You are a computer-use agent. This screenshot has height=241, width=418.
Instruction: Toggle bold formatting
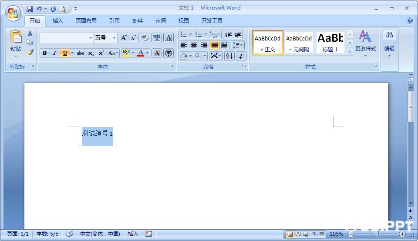click(44, 53)
